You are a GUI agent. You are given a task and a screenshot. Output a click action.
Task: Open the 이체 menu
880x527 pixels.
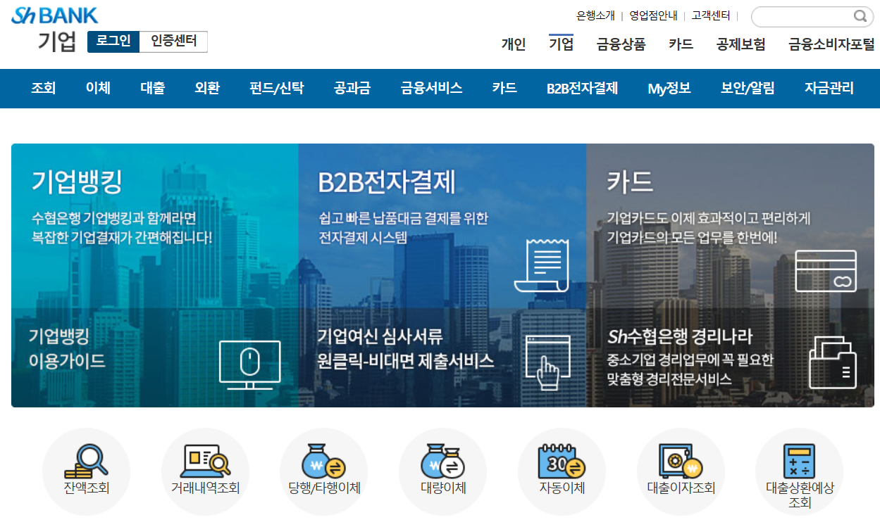(x=98, y=88)
